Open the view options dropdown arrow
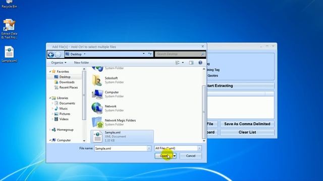 pyautogui.click(x=183, y=62)
